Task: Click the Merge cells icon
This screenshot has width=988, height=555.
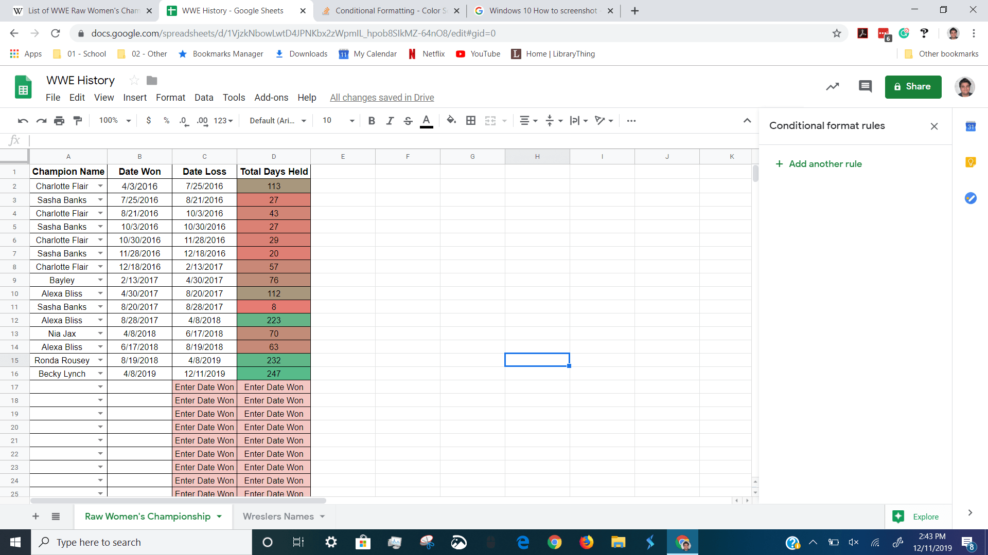Action: (490, 120)
